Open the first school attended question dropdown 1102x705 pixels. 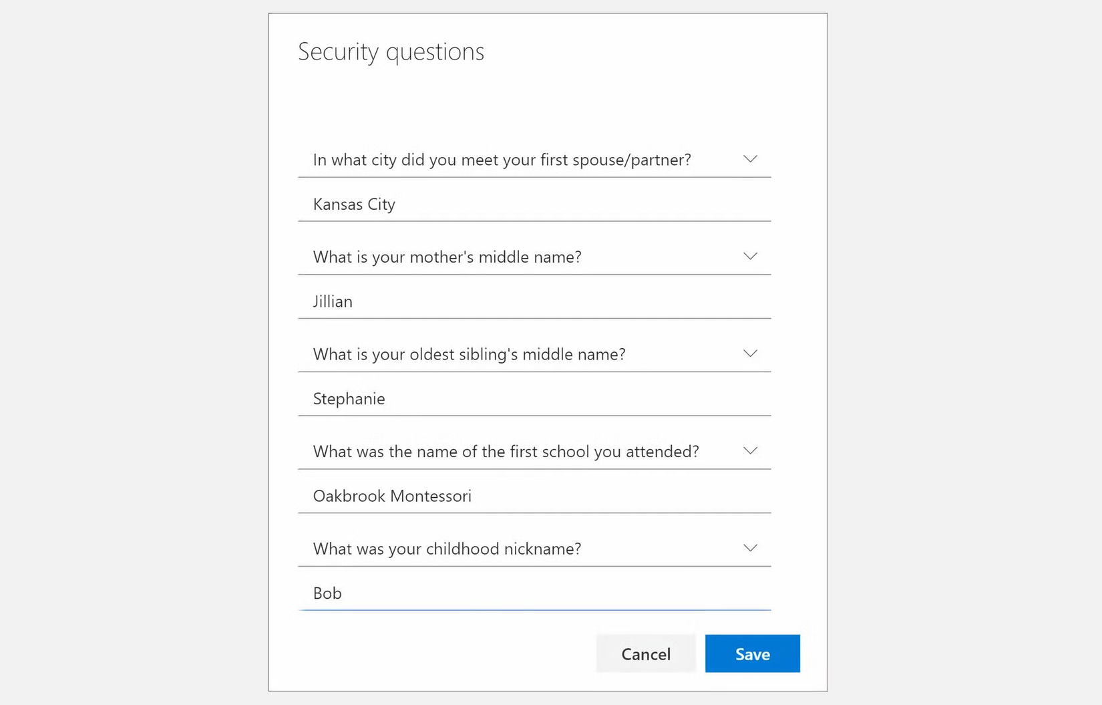(534, 450)
